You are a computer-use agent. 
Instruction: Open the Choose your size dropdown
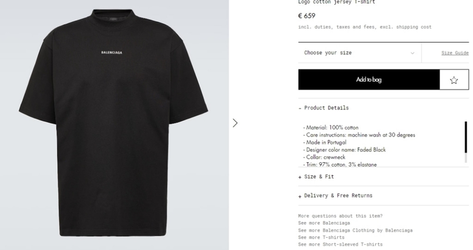360,53
